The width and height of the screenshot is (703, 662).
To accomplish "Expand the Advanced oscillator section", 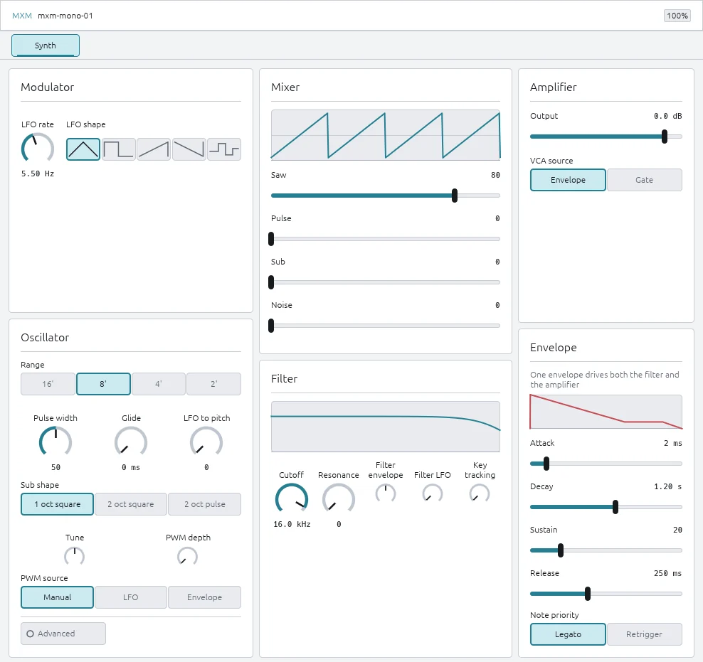I will pos(63,634).
